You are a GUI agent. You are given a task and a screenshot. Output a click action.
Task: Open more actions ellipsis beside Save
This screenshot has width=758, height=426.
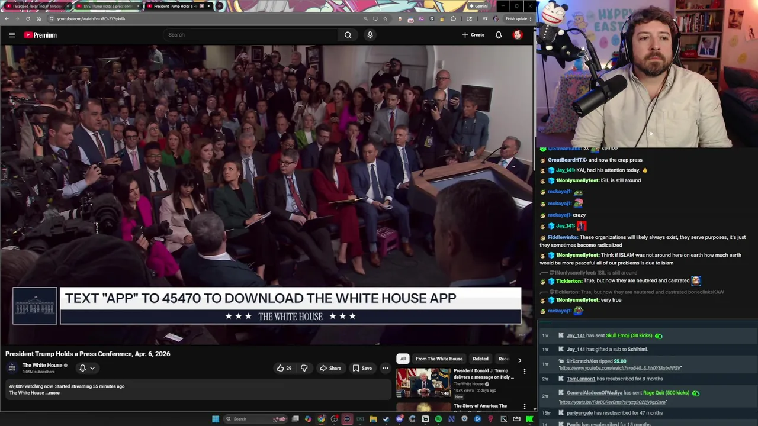tap(386, 368)
